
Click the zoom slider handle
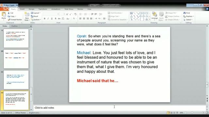pyautogui.click(x=192, y=113)
